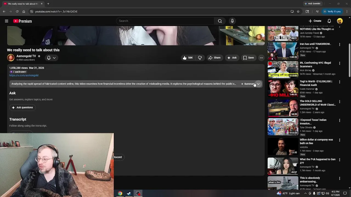Reload the page
The height and width of the screenshot is (197, 351).
pyautogui.click(x=17, y=11)
